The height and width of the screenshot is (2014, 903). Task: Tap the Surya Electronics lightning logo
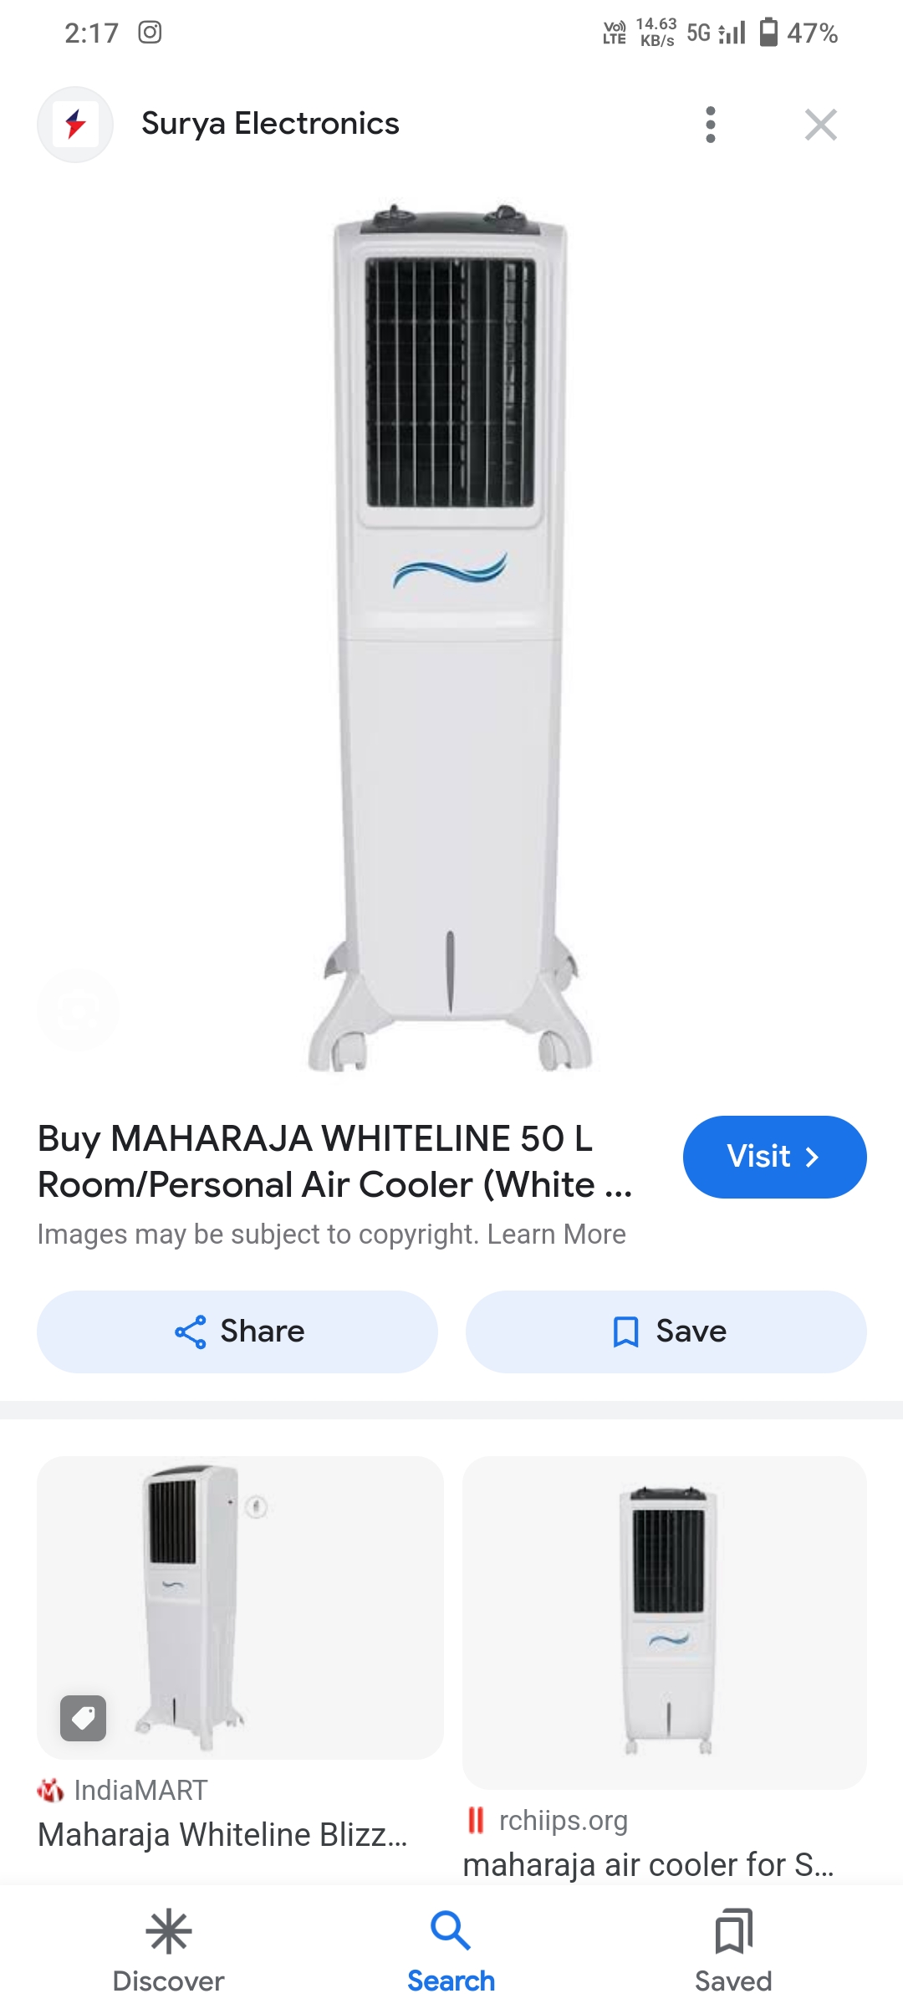pos(75,125)
